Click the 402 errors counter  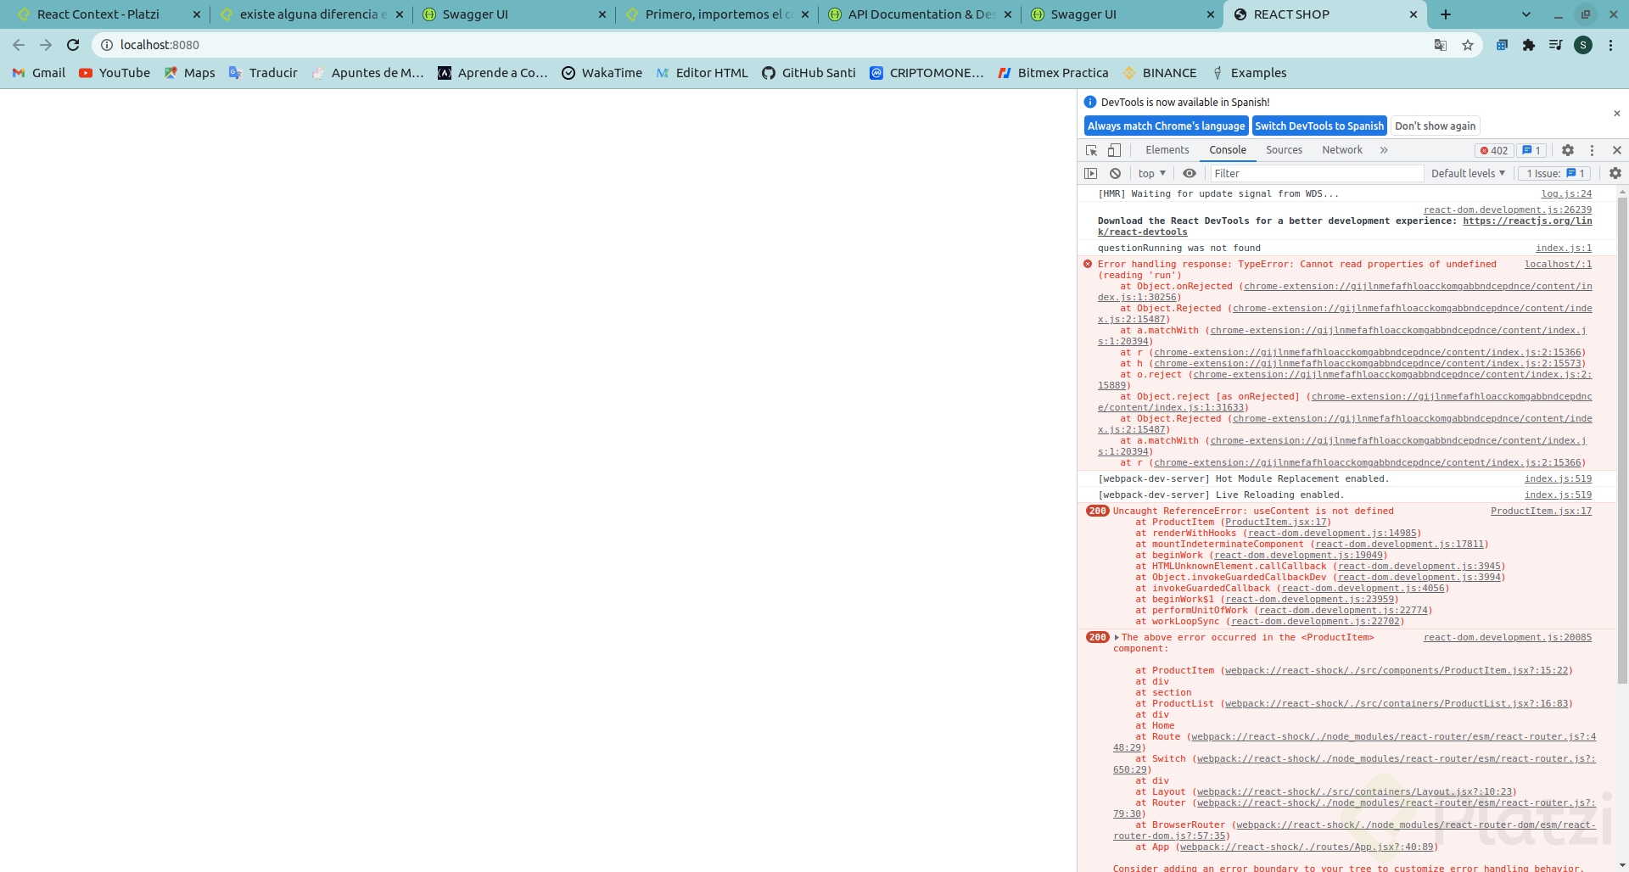[1494, 150]
